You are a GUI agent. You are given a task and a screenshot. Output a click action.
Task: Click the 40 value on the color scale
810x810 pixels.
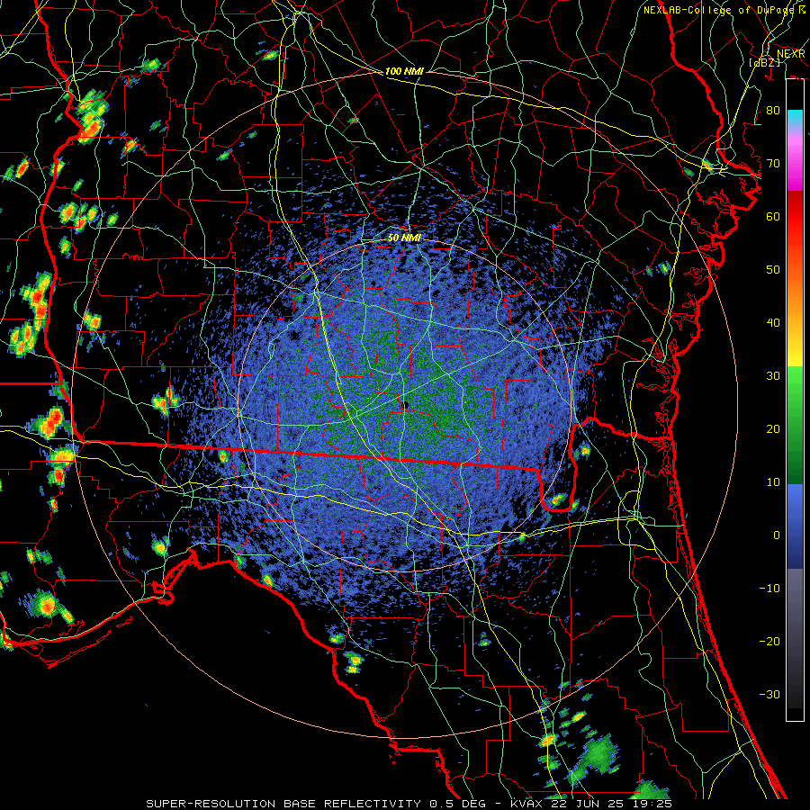[773, 323]
